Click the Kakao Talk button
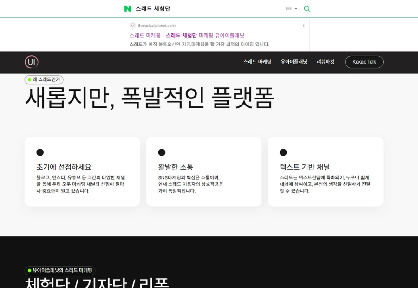Screen dimensions: 418x288 (364, 62)
